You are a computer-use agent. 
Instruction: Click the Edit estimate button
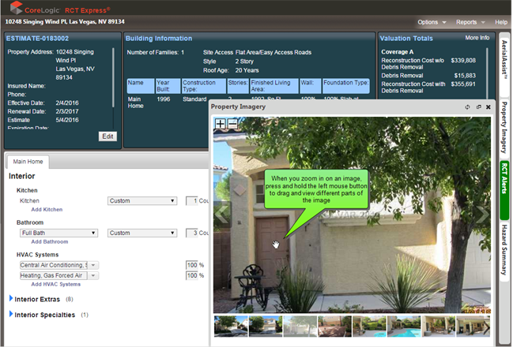click(x=108, y=136)
